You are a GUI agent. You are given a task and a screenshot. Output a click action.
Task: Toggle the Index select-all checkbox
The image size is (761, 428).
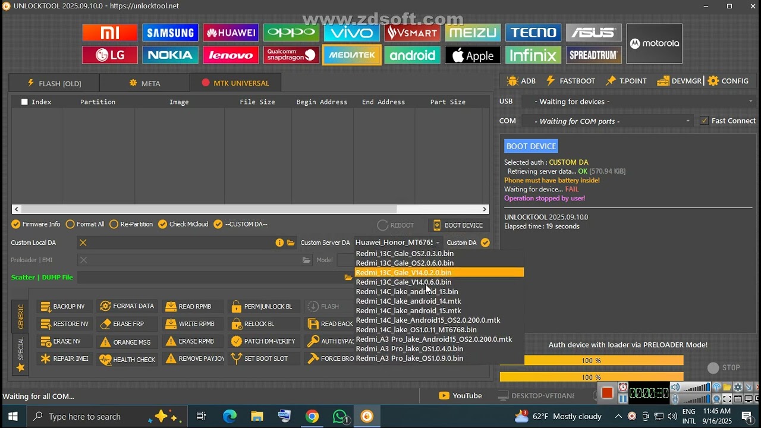(24, 102)
